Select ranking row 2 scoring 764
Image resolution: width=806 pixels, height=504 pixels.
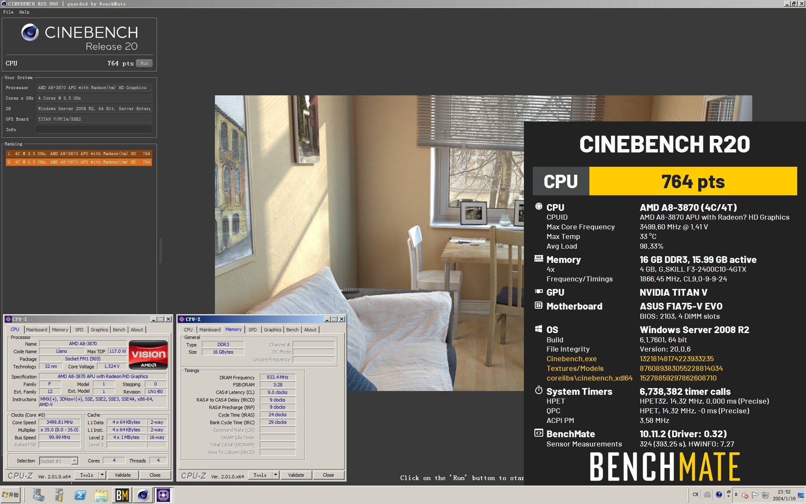[x=79, y=162]
